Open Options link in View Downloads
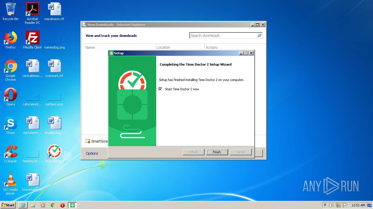Image resolution: width=373 pixels, height=209 pixels. click(x=92, y=153)
